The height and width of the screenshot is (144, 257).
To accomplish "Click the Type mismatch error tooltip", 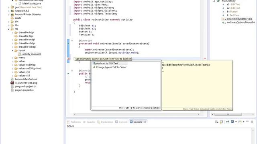I will tap(103, 59).
